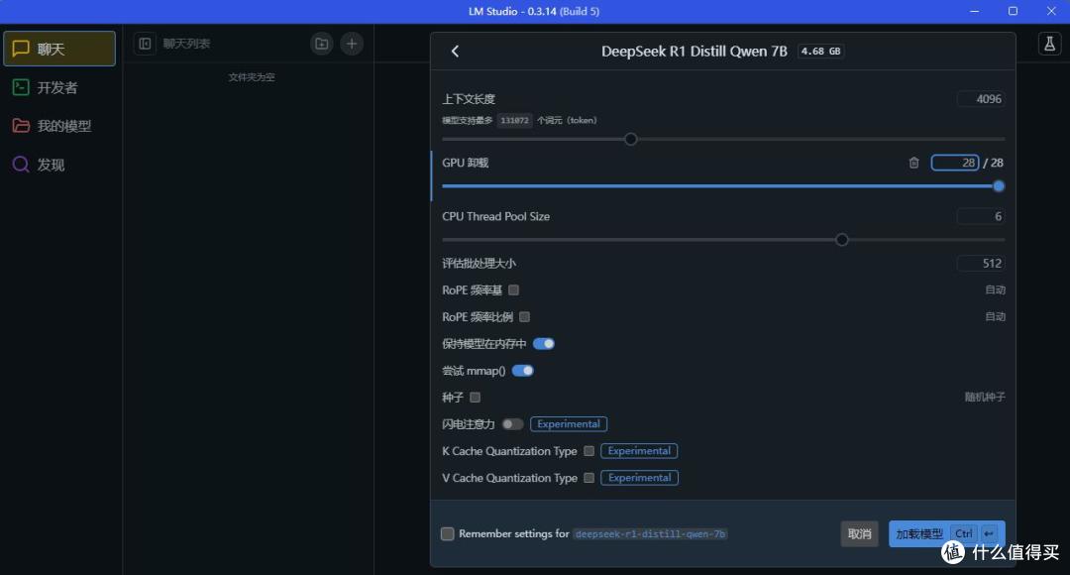Screen dimensions: 1070x575
Task: Check Remember settings for this model
Action: (x=448, y=534)
